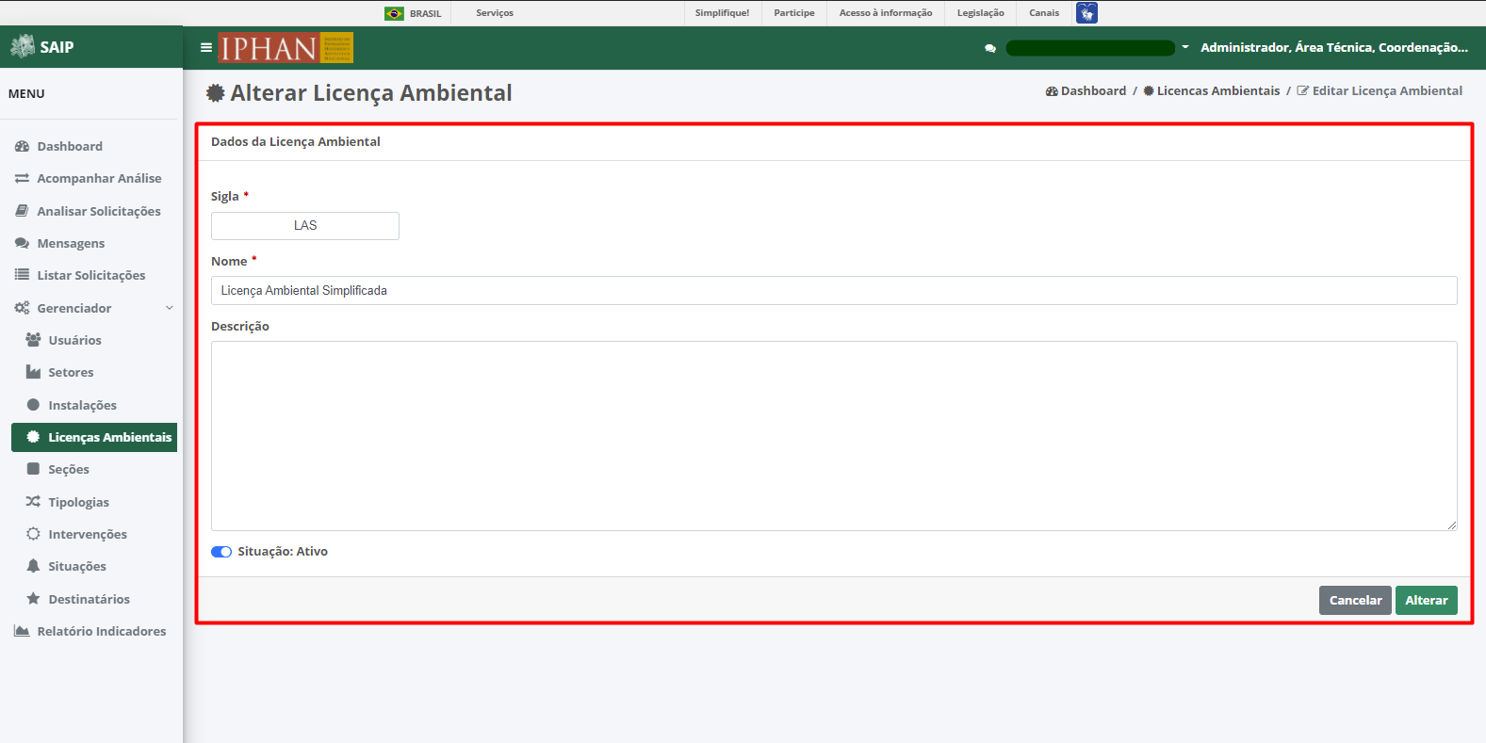
Task: Click the Listar Solicitações list icon
Action: pyautogui.click(x=22, y=275)
